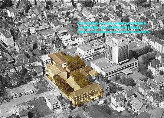Viewport: 164px width, 118px height.
Task: Click the 'à travers les cartes postales' caption line
Action: coord(109,28)
